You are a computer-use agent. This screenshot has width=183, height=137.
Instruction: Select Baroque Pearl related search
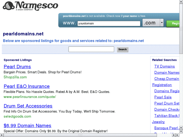(167, 128)
